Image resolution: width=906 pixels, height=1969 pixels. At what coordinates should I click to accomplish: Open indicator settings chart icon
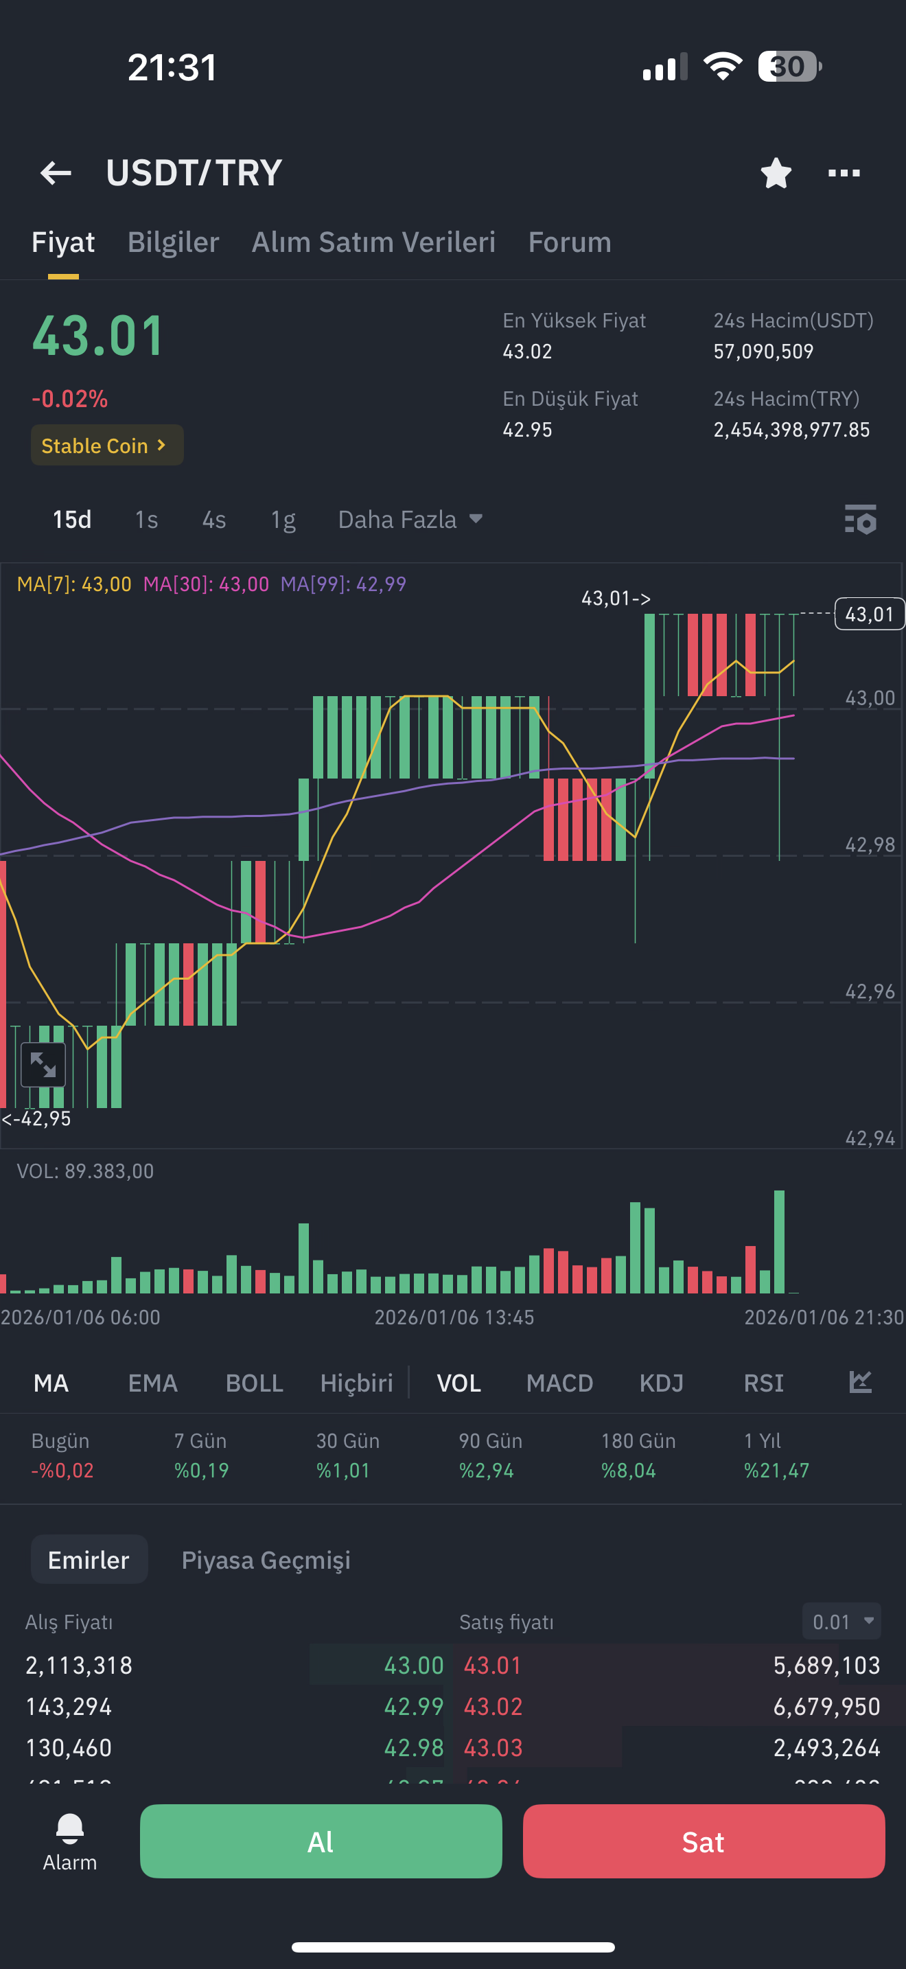click(x=860, y=1382)
